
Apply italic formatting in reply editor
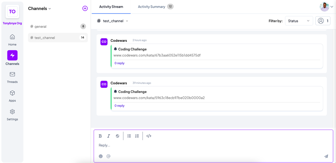pos(109,136)
